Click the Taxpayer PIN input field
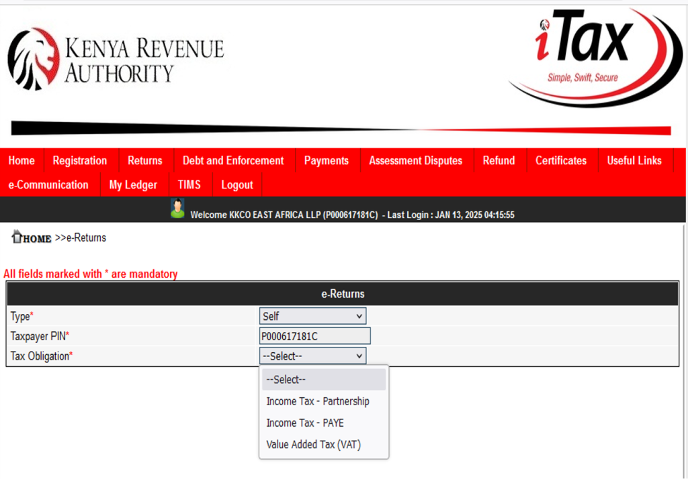Image resolution: width=688 pixels, height=479 pixels. pyautogui.click(x=314, y=336)
